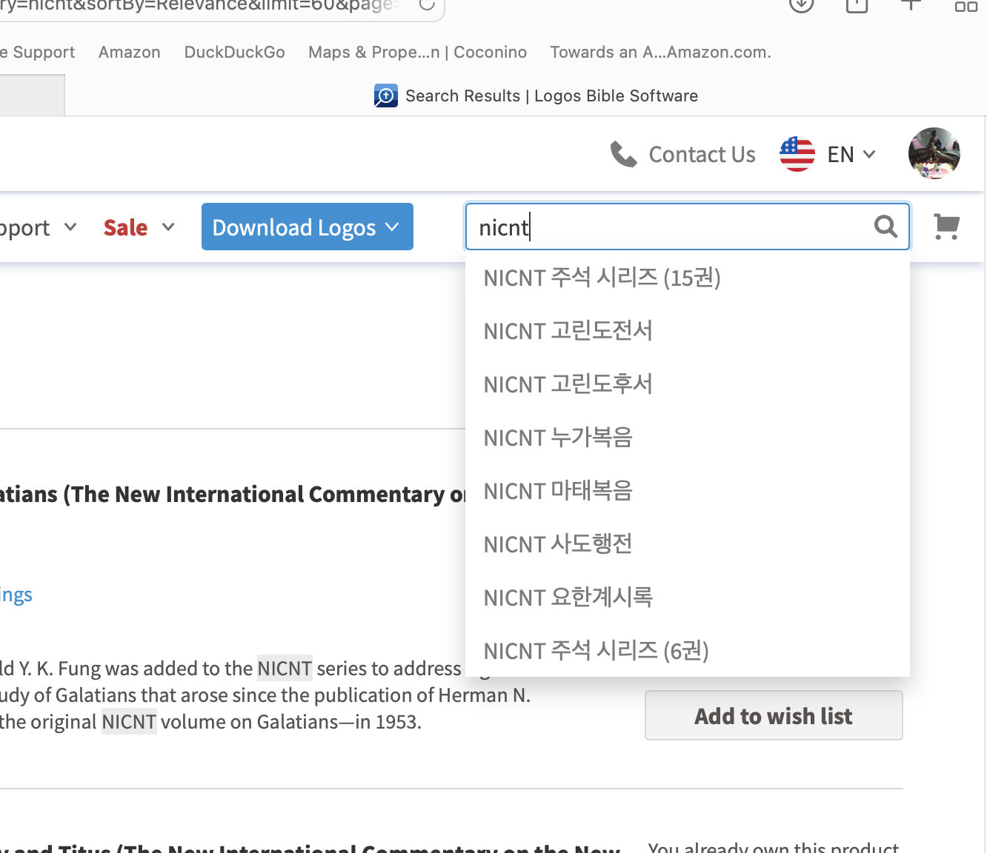This screenshot has height=853, width=987.
Task: Select suggestion NICNT 고린도전서
Action: tap(687, 331)
